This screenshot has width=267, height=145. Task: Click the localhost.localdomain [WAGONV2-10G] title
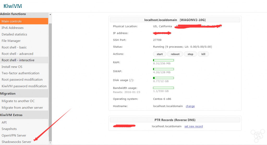[x=175, y=20]
